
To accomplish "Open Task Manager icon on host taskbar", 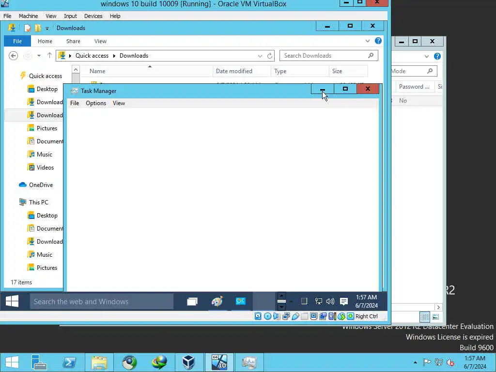I will tap(249, 362).
